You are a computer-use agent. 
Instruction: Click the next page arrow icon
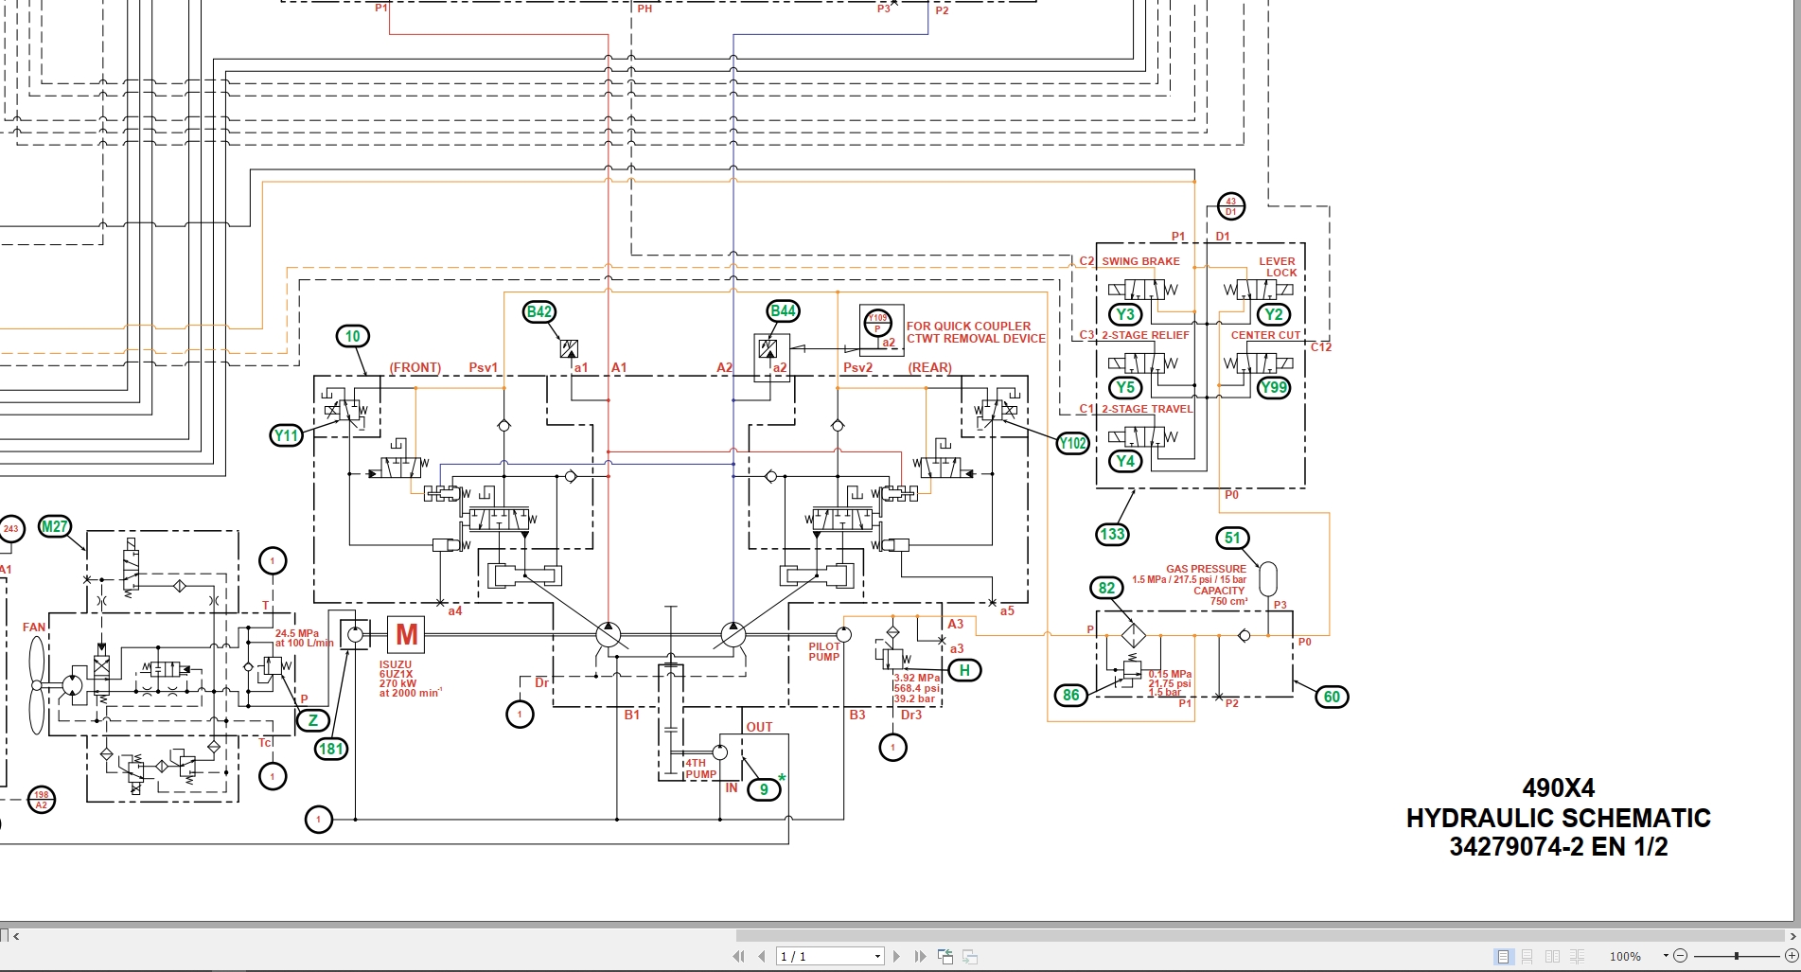pyautogui.click(x=897, y=956)
